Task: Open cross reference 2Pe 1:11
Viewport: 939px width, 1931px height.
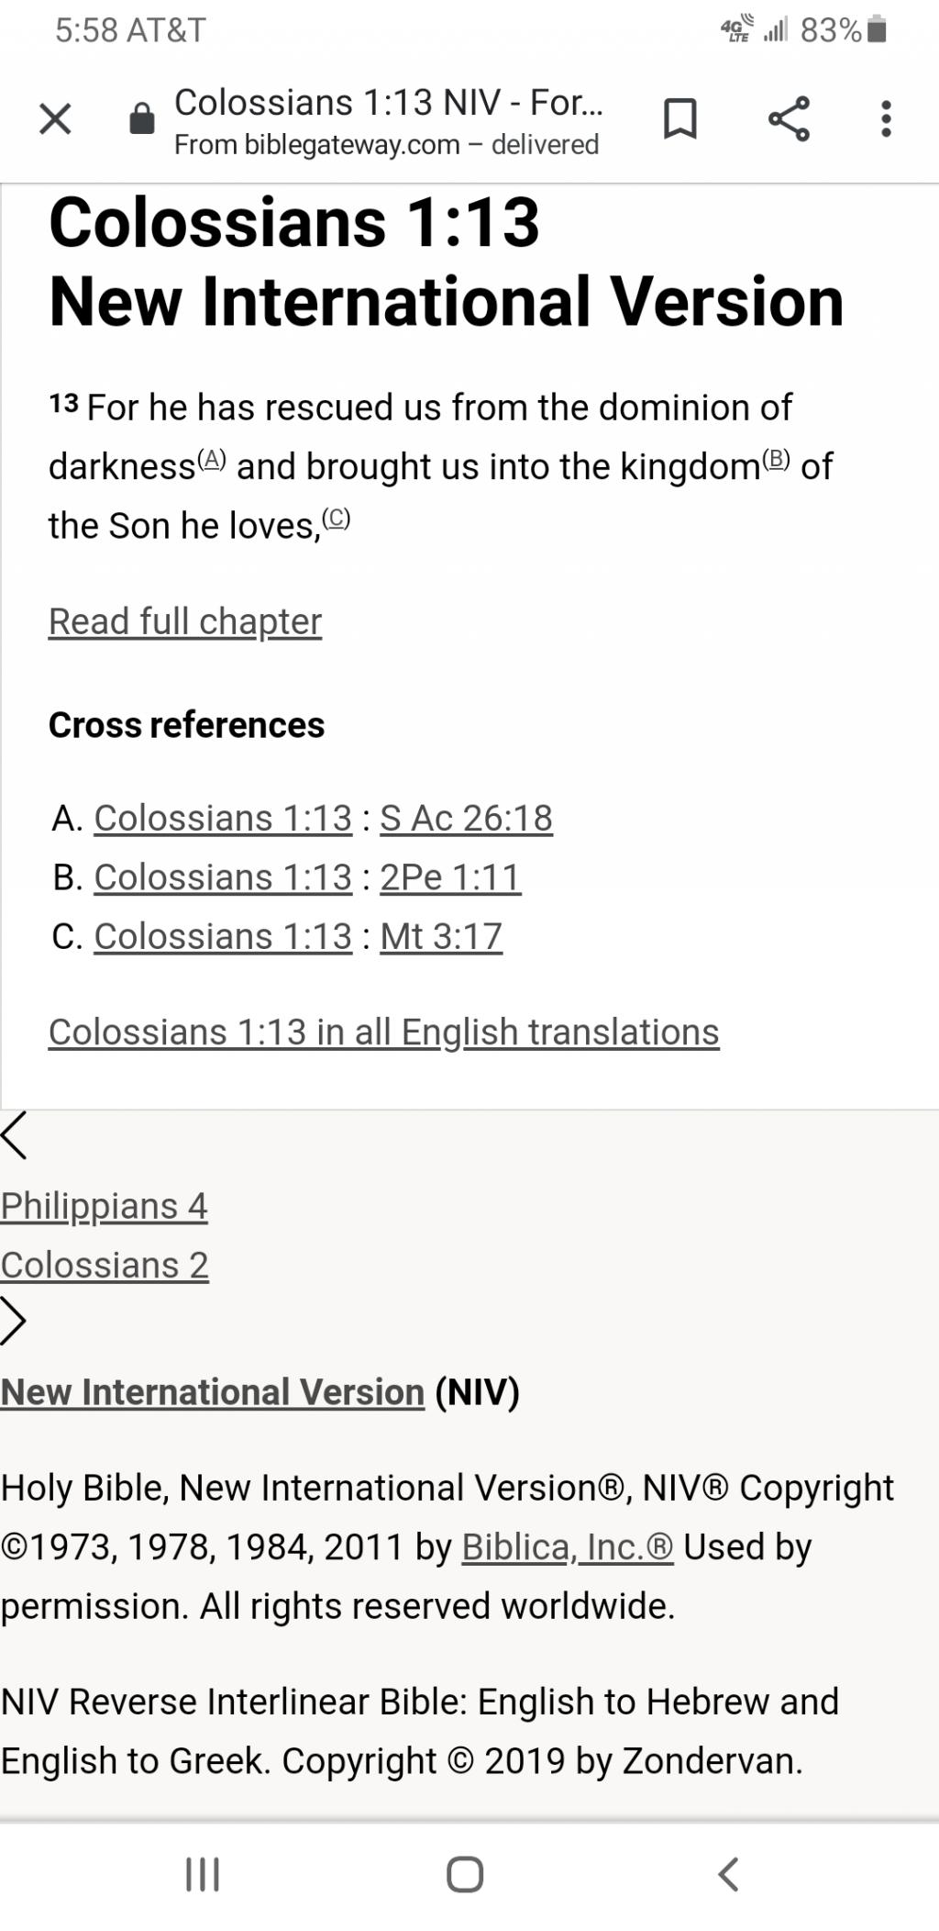Action: (x=450, y=877)
